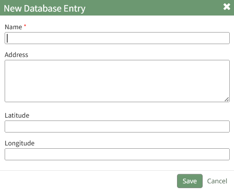Viewport: 234px width, 192px height.
Task: Close the New Database Entry dialog
Action: (x=227, y=7)
